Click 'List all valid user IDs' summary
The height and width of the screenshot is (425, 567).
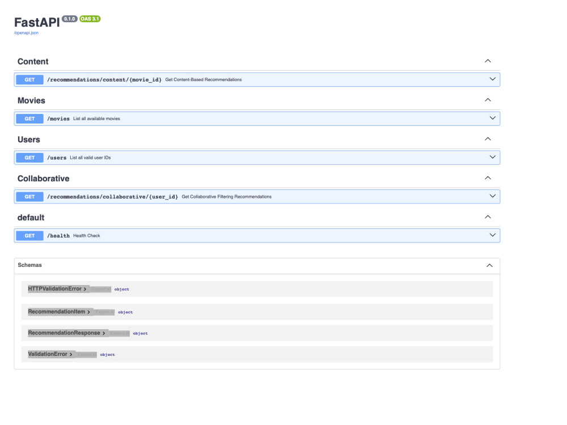click(x=90, y=158)
